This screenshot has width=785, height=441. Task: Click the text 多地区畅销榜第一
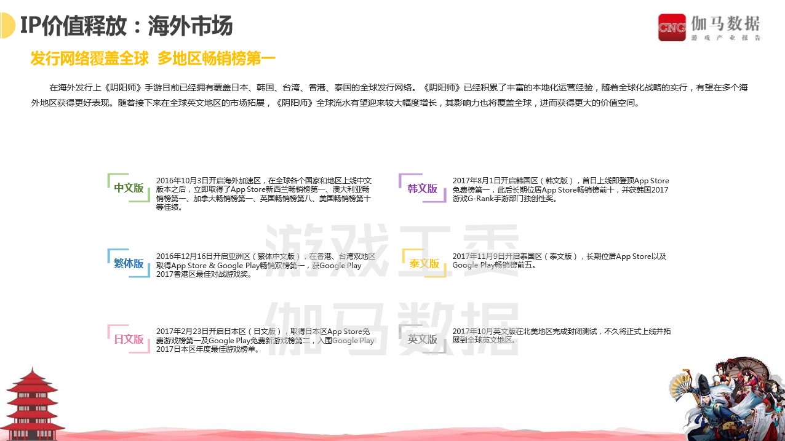(x=217, y=59)
